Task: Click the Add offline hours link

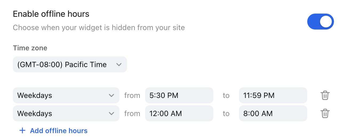Action: click(53, 131)
